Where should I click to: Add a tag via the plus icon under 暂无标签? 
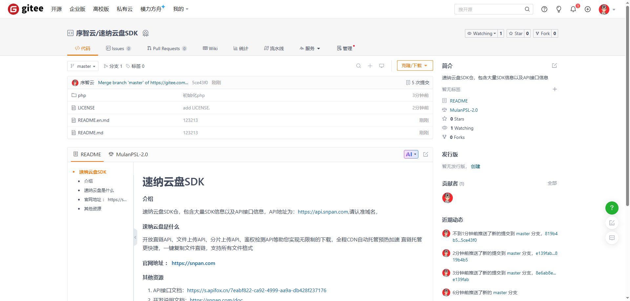click(555, 89)
